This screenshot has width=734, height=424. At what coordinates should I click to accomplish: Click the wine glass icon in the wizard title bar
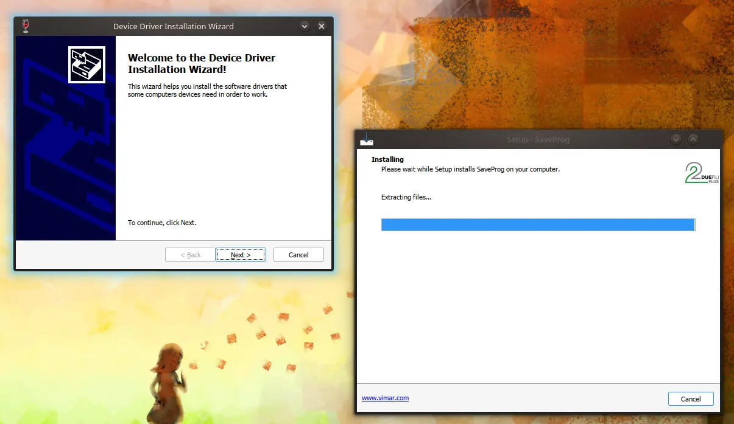click(x=25, y=26)
